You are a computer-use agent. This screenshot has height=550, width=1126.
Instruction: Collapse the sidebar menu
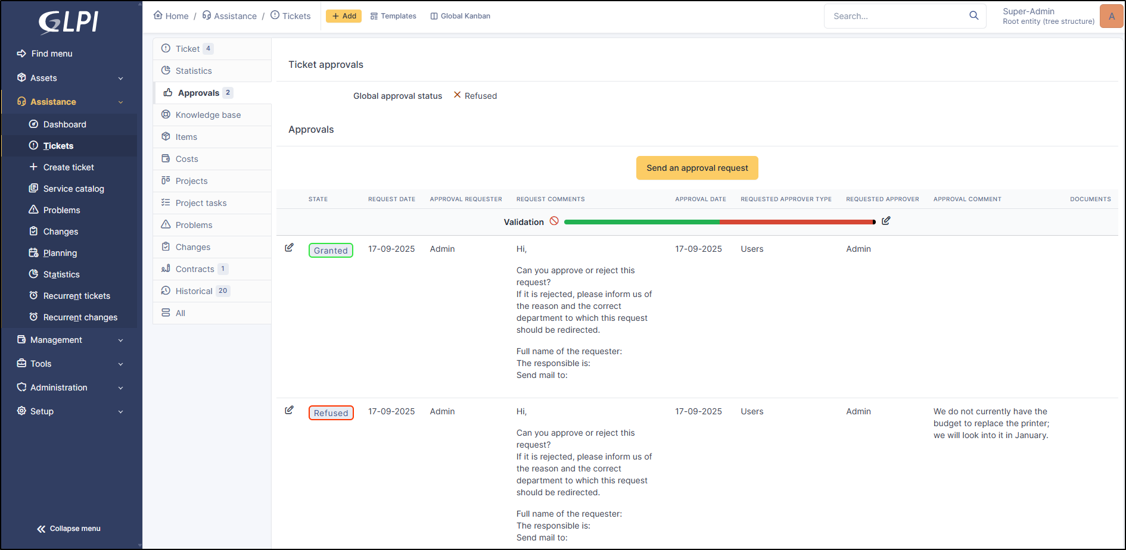(69, 529)
